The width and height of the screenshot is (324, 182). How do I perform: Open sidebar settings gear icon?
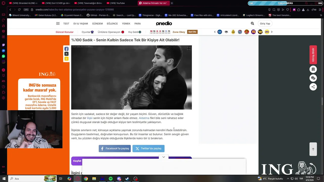(x=3, y=98)
